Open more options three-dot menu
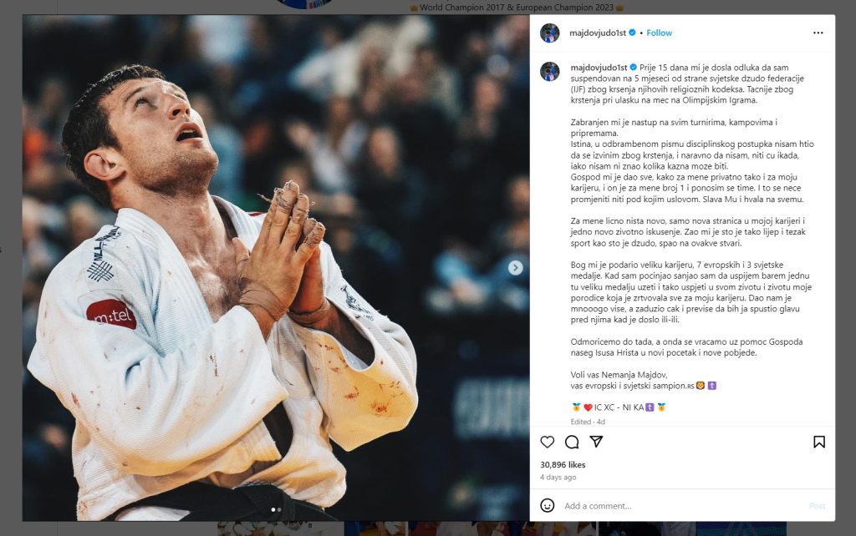Screen dimensions: 856x536 tap(818, 33)
